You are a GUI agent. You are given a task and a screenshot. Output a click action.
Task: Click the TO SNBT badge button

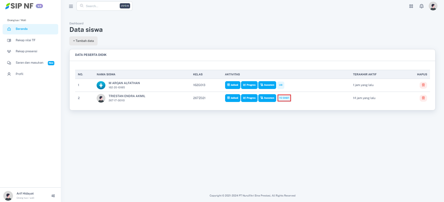pos(284,98)
